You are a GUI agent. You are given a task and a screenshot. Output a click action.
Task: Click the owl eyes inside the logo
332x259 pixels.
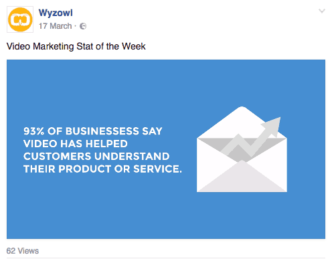click(x=20, y=19)
